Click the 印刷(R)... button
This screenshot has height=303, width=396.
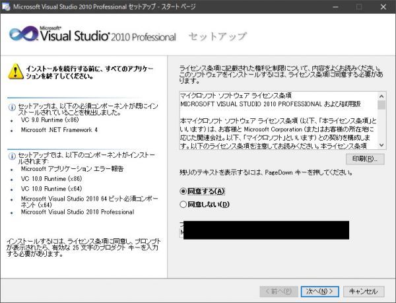pyautogui.click(x=365, y=159)
